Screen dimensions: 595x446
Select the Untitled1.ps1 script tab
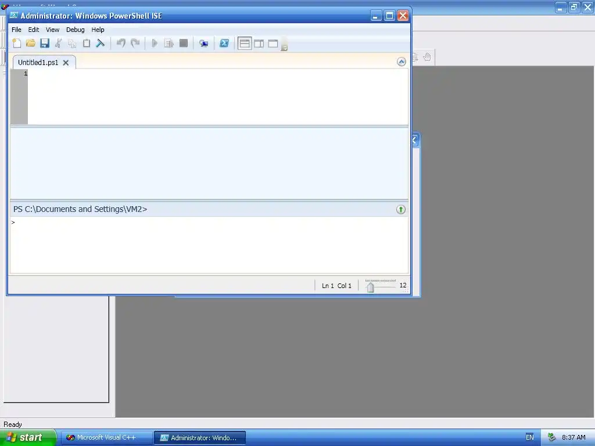[x=38, y=63]
